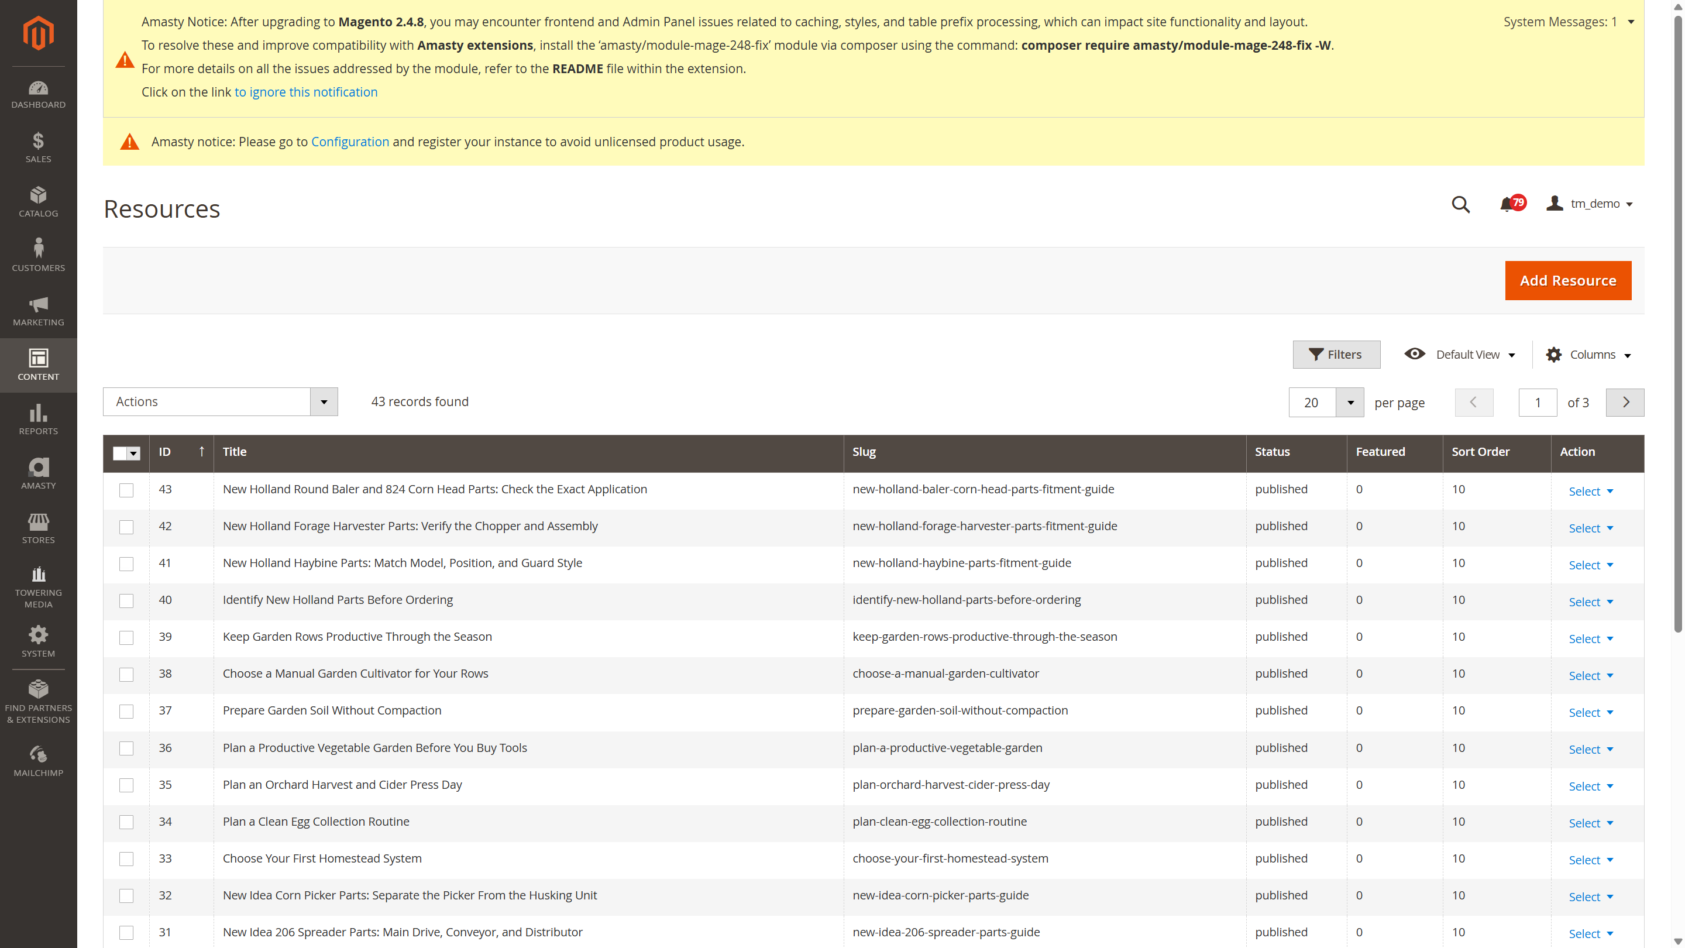
Task: Sort by the Sort Order column header
Action: pos(1480,451)
